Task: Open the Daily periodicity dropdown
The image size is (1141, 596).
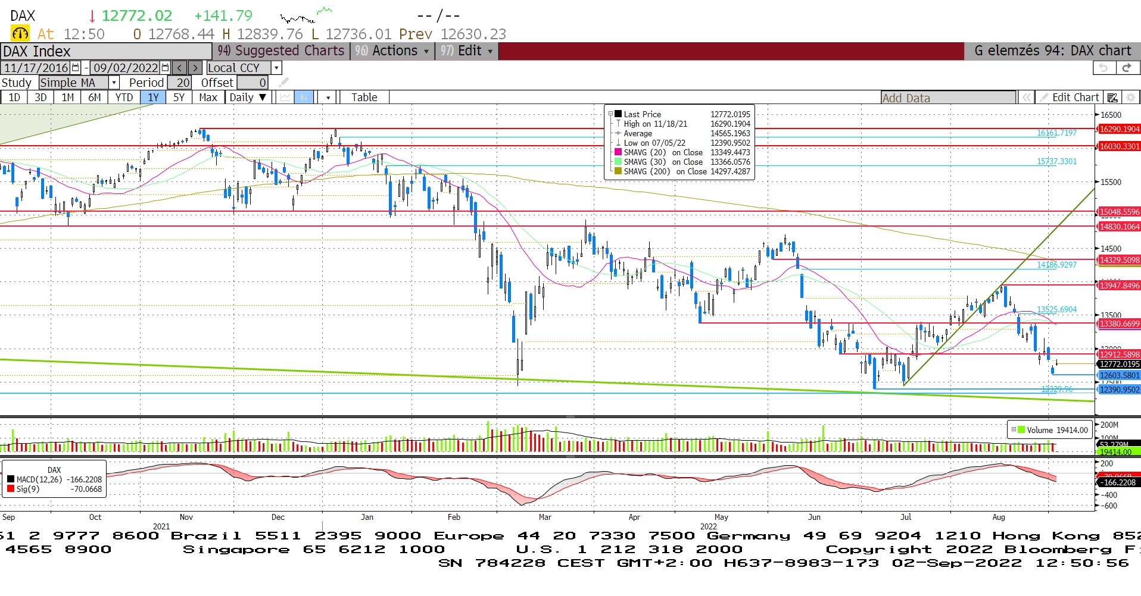Action: coord(248,98)
